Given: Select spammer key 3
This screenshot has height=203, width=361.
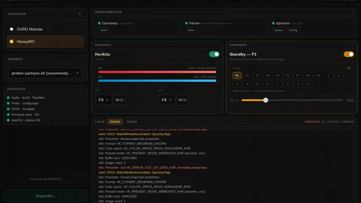Looking at the screenshot, I should coord(237,84).
